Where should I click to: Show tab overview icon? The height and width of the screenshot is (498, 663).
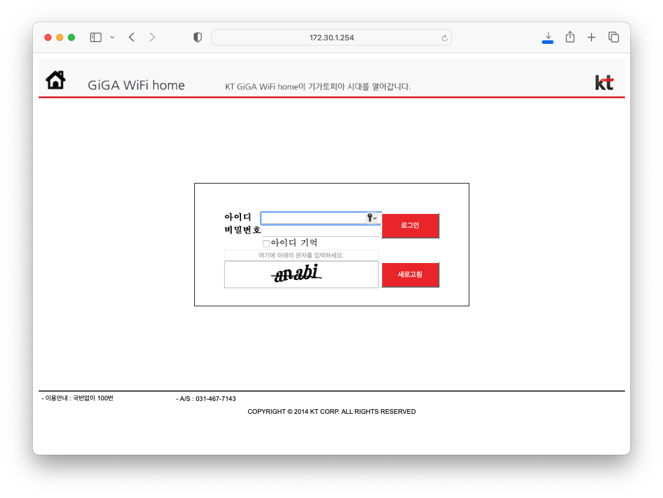pyautogui.click(x=613, y=37)
